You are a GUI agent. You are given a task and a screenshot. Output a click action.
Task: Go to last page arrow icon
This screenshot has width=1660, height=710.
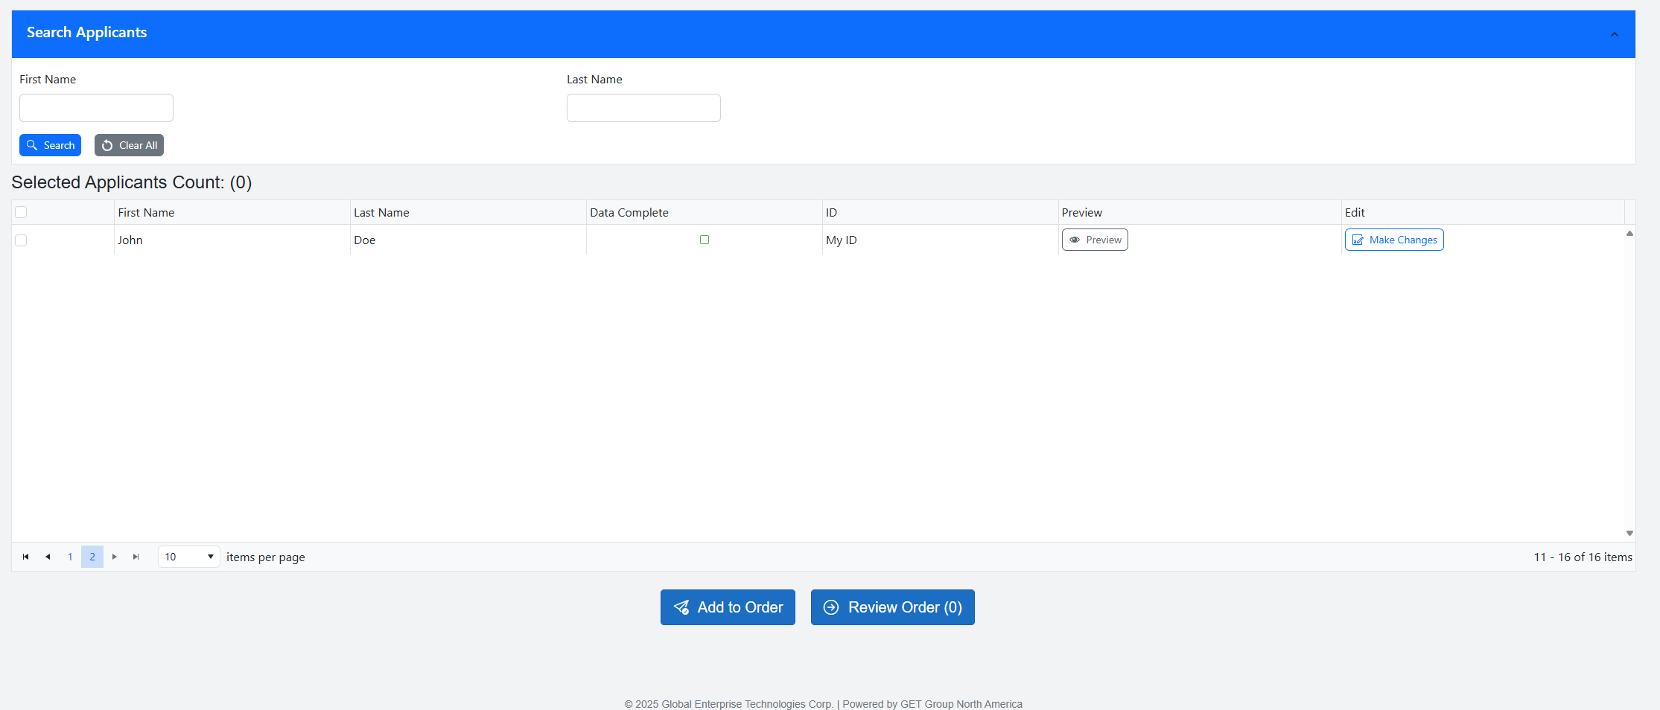[136, 557]
